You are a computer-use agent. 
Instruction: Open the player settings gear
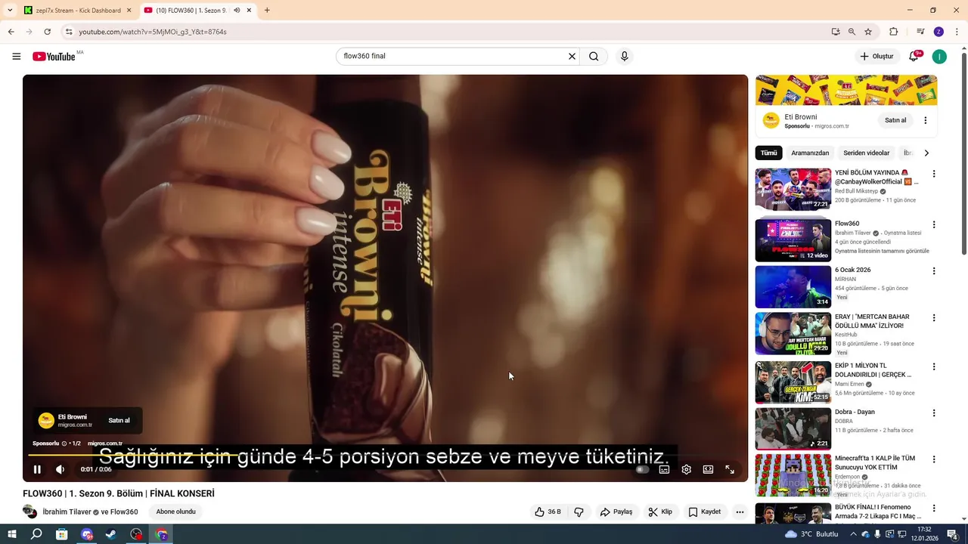tap(686, 469)
